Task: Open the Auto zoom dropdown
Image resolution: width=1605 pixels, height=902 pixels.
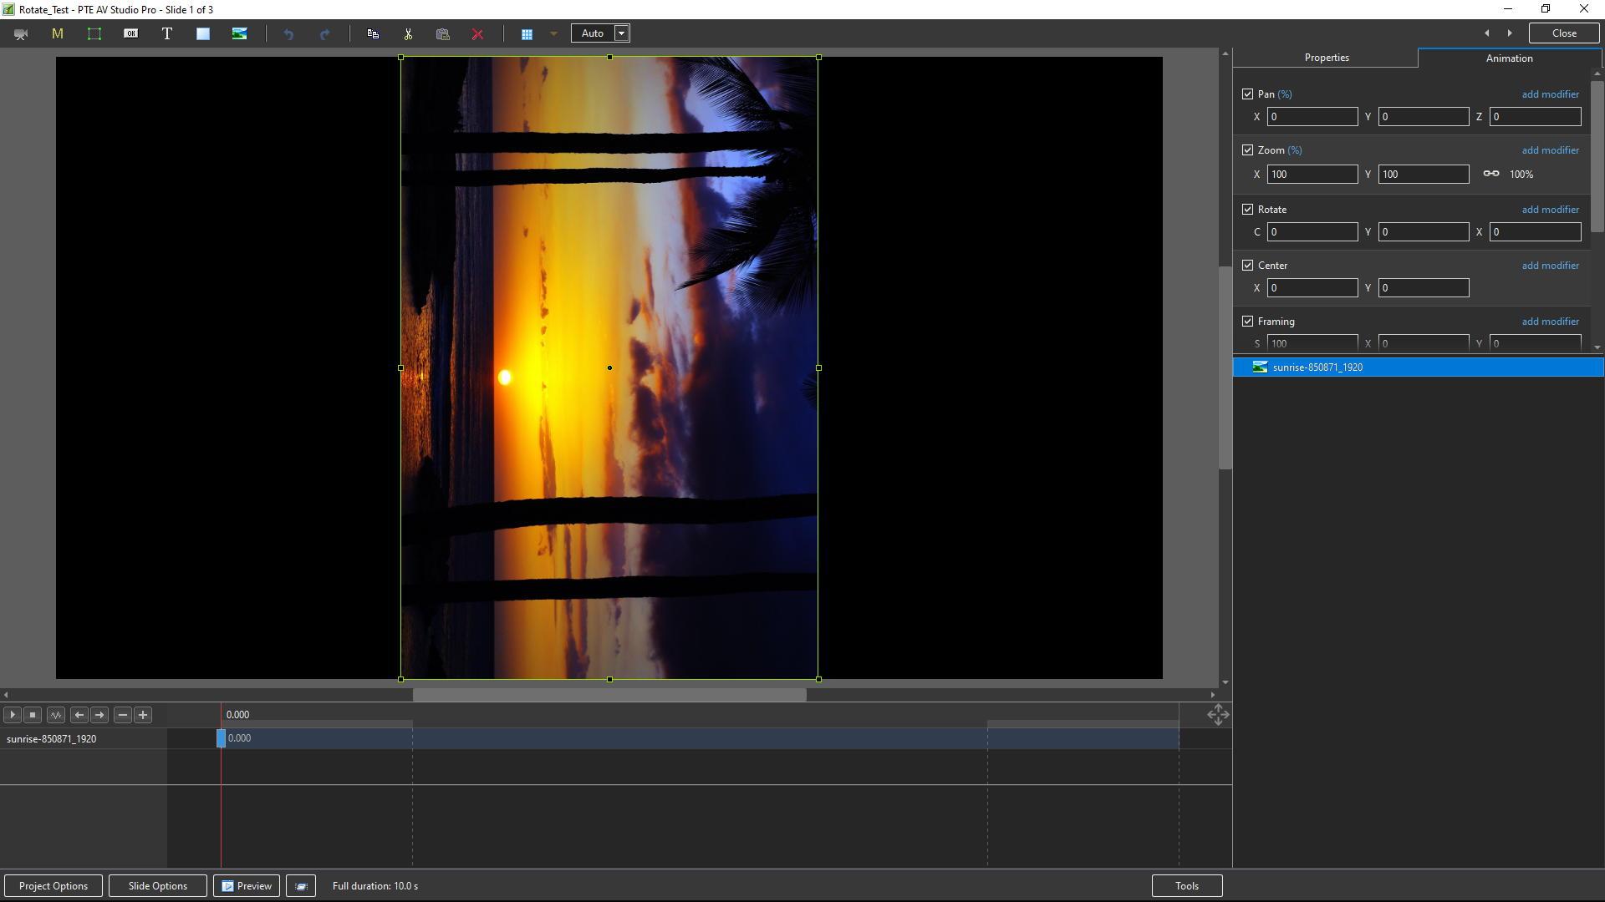Action: 621,34
